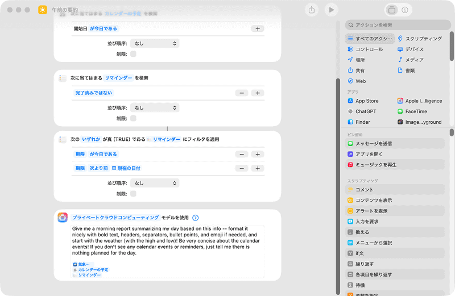Toggle 制限 checkbox in reminder filter action
Image resolution: width=455 pixels, height=296 pixels.
(133, 194)
